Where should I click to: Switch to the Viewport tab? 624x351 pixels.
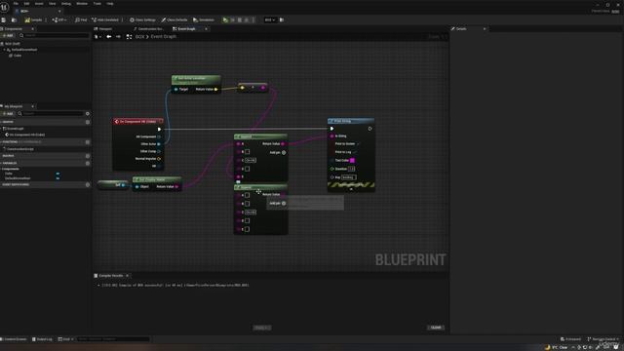click(103, 29)
